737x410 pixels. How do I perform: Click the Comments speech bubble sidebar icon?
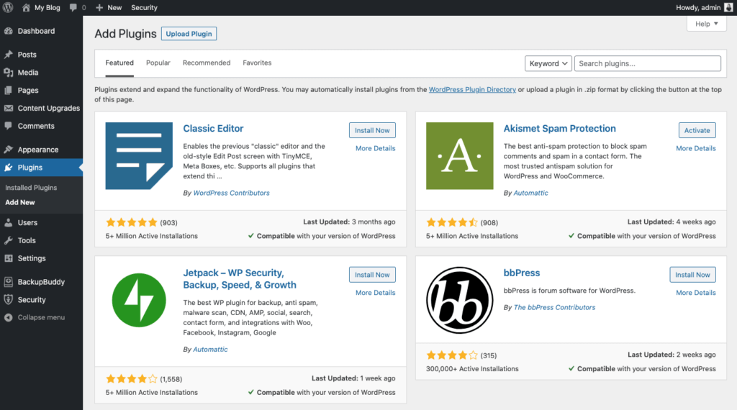[x=9, y=126]
